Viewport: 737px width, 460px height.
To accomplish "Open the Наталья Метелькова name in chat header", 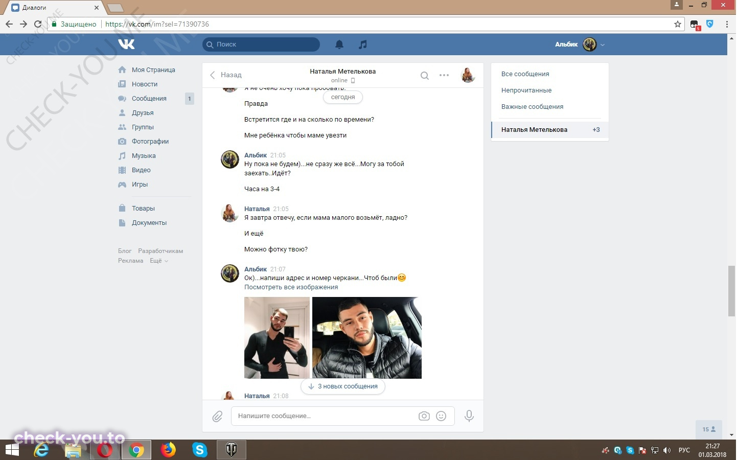I will click(x=342, y=72).
